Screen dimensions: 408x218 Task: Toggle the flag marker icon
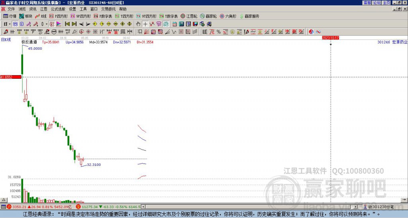(x=59, y=24)
